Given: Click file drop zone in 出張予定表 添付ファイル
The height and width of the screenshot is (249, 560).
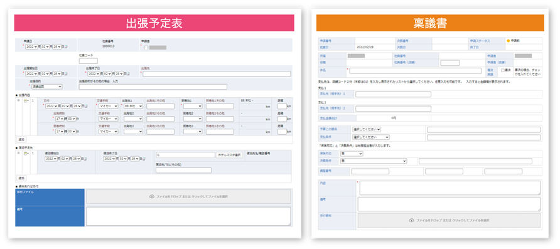Looking at the screenshot, I should click(x=188, y=196).
